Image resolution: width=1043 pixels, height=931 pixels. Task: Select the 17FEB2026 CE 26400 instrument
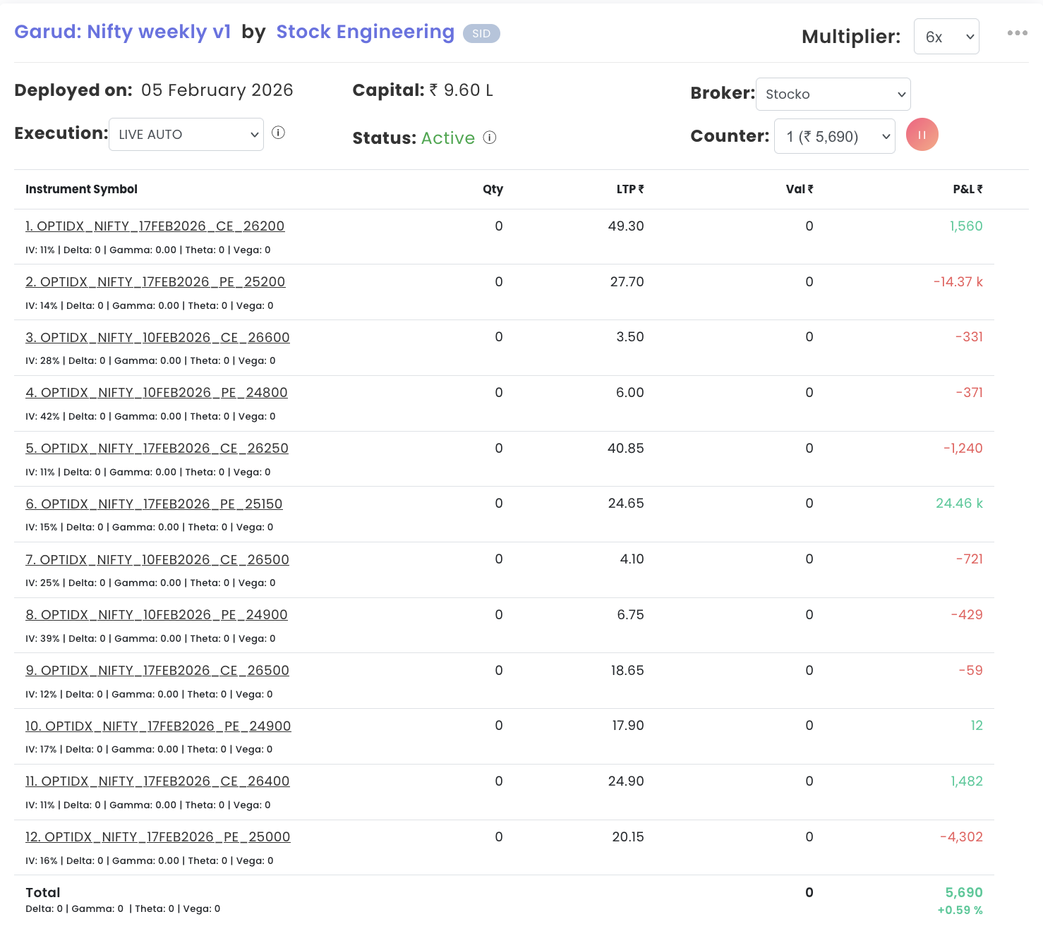pos(157,781)
